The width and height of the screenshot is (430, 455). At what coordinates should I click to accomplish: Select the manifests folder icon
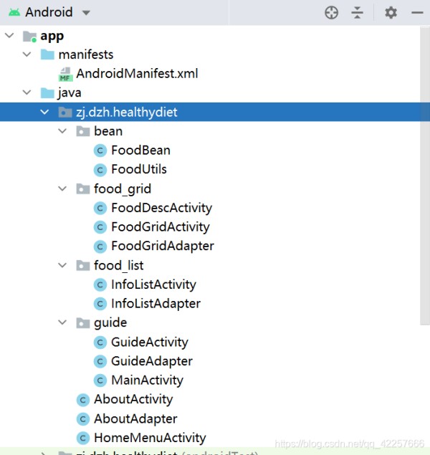pyautogui.click(x=47, y=54)
